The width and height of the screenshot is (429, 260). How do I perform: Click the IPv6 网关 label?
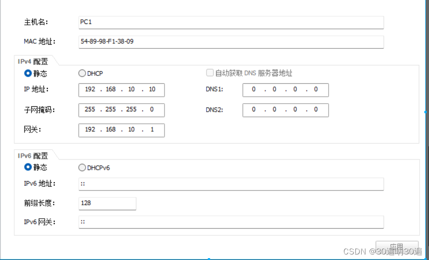(40, 222)
